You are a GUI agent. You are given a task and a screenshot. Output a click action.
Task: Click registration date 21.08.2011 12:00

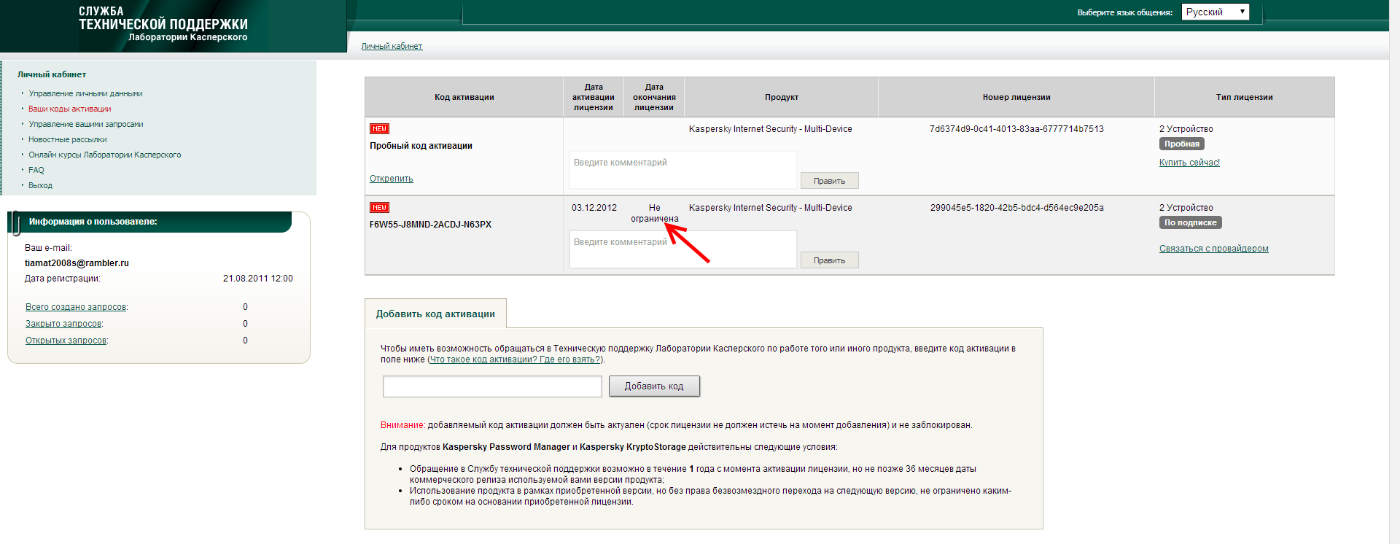coord(258,279)
